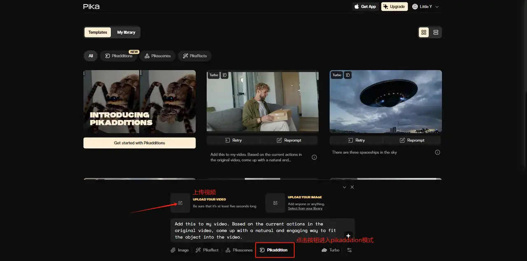Screen dimensions: 527x261
Task: Open the UFO spaceship video thumbnail
Action: [x=386, y=102]
